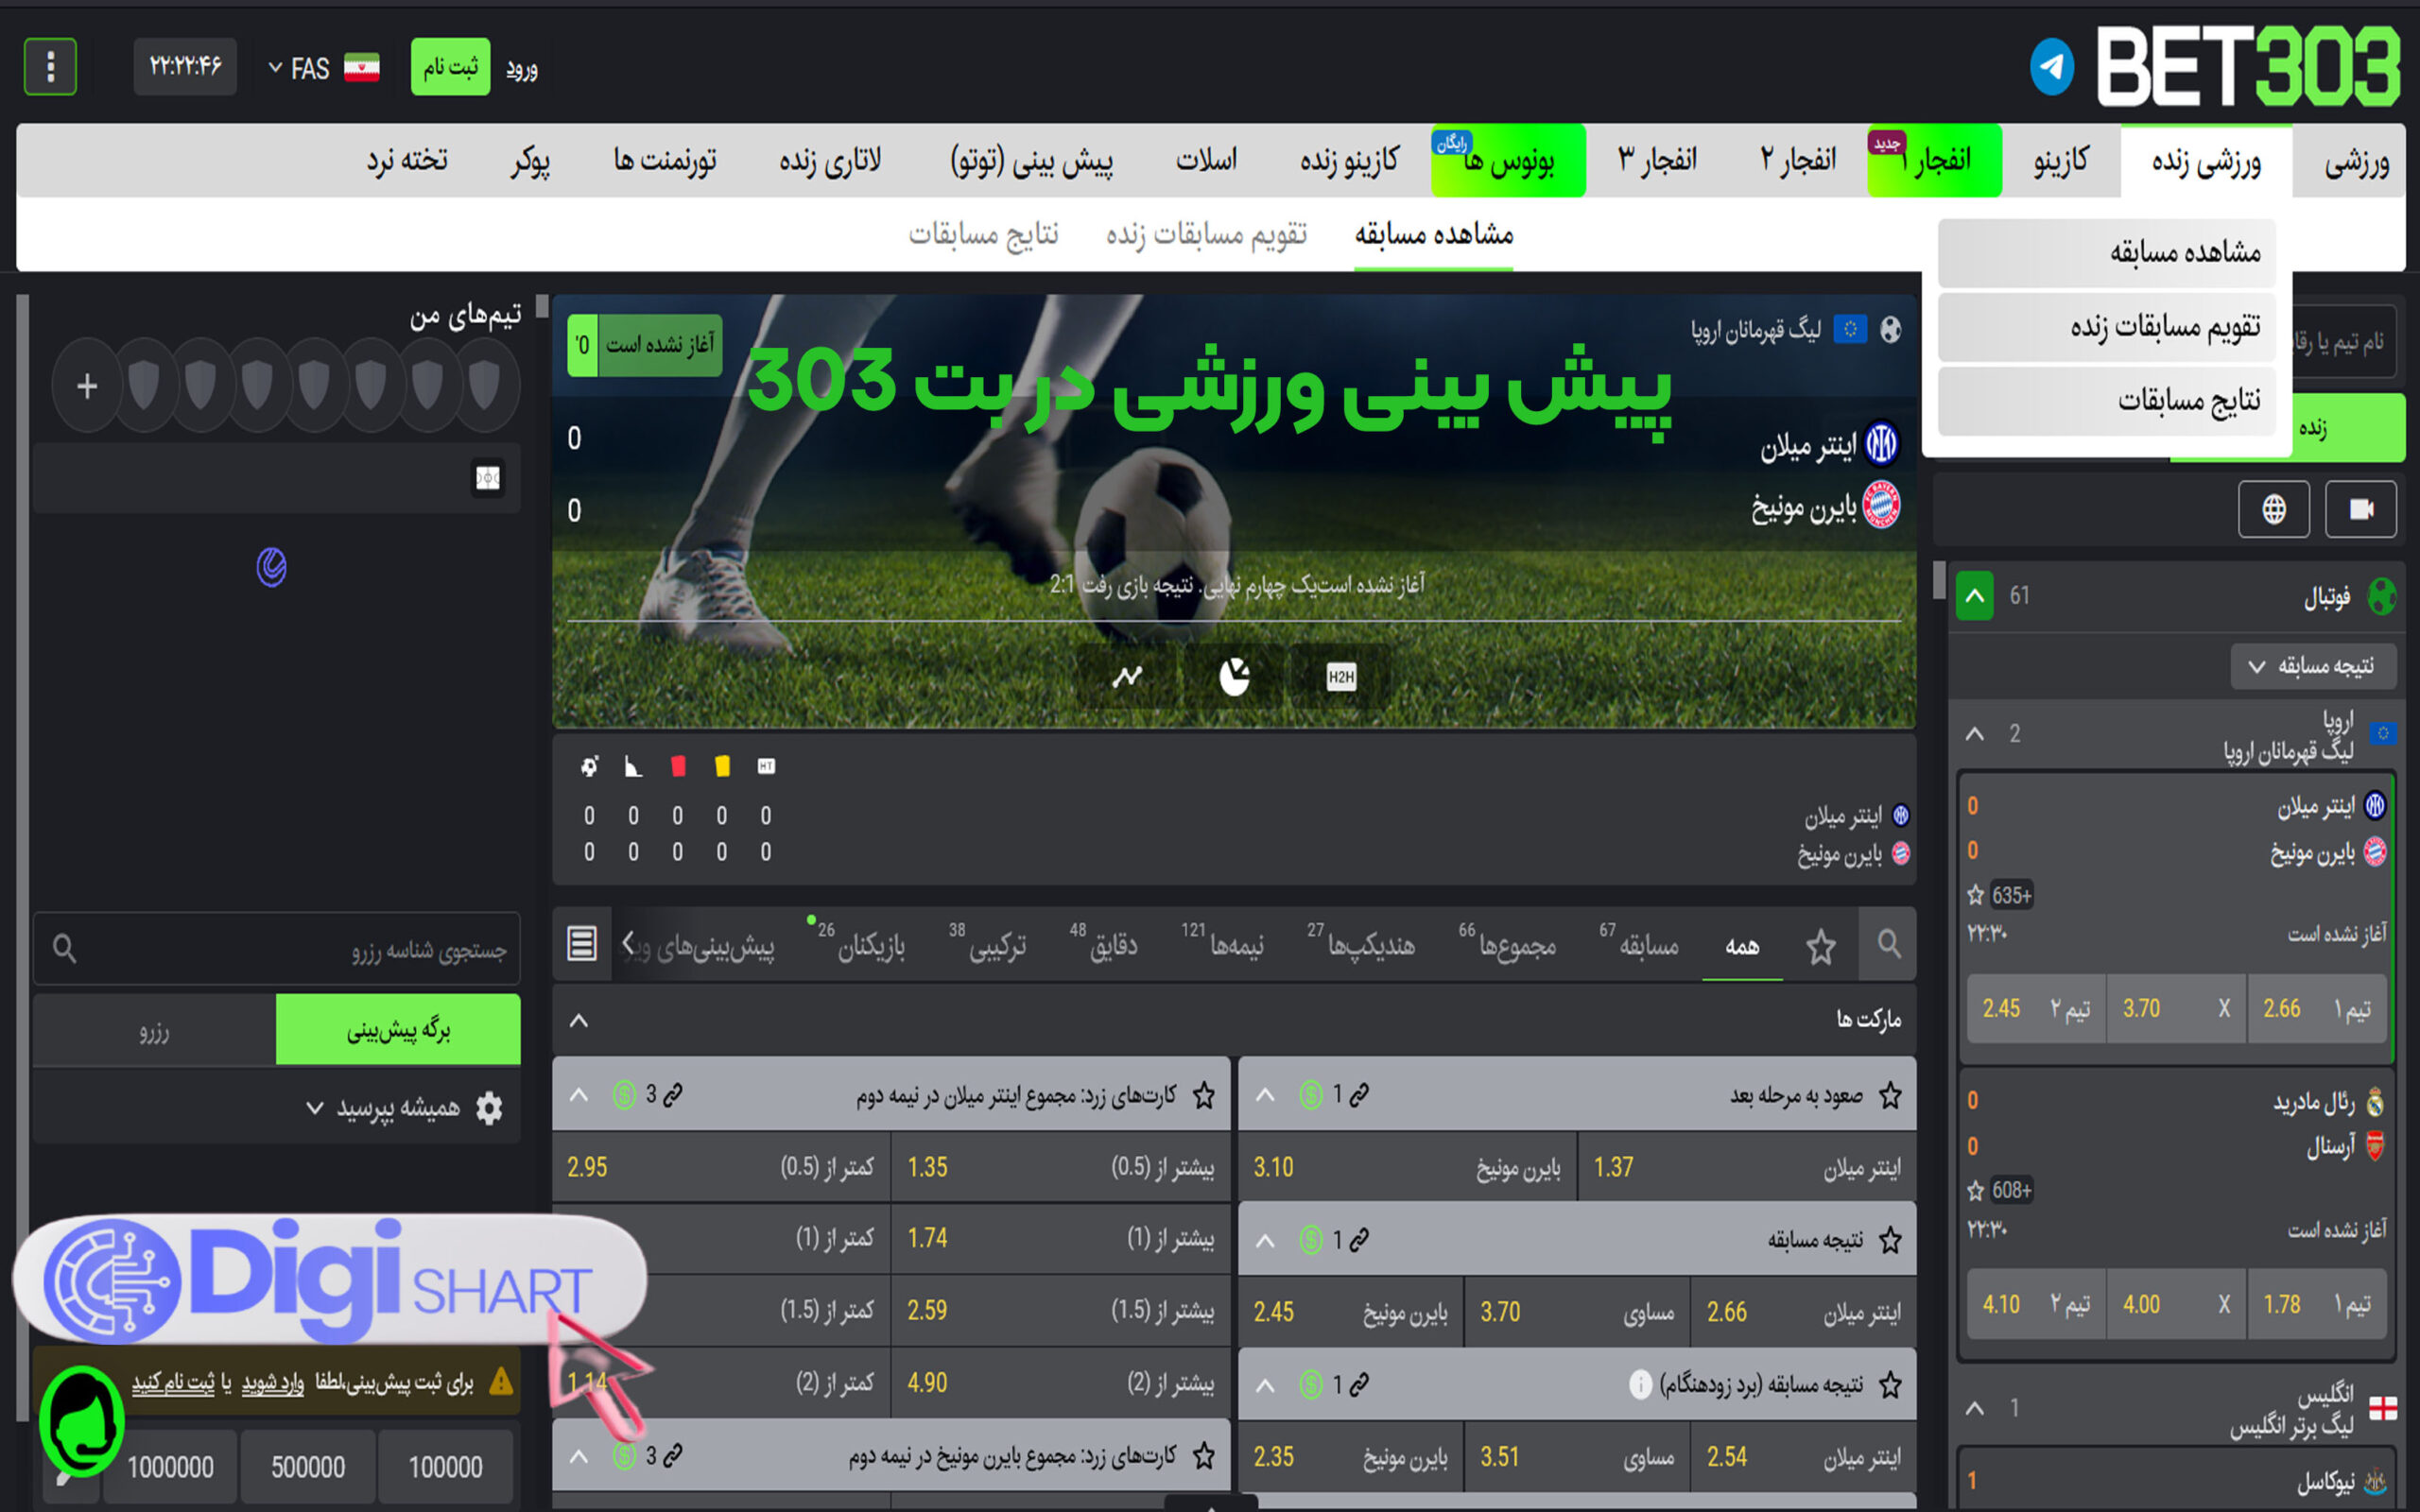The image size is (2420, 1512).
Task: Go to انفجار ۱ game
Action: point(1934,160)
